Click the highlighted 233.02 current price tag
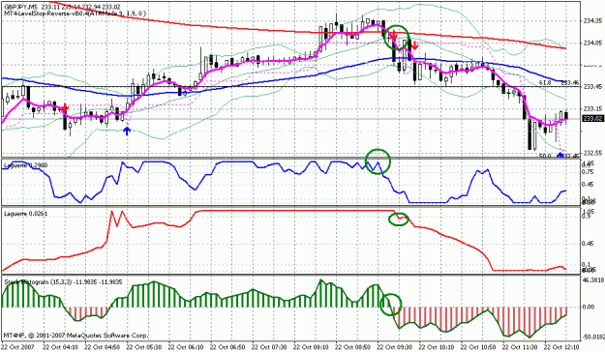Image resolution: width=605 pixels, height=352 pixels. tap(592, 119)
